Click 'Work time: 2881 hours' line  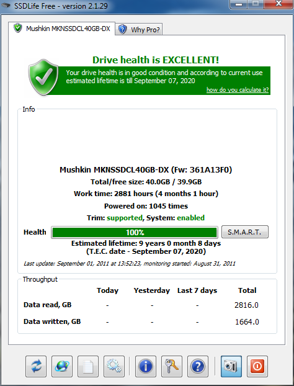click(x=146, y=194)
